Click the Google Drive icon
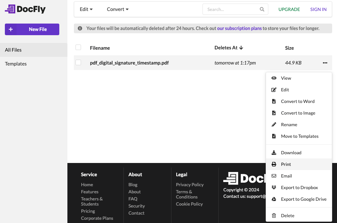The height and width of the screenshot is (223, 337). [x=274, y=199]
